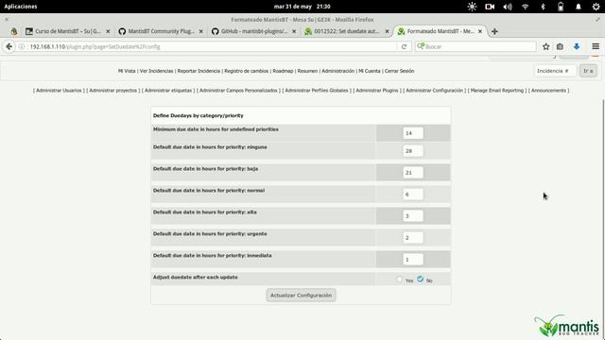Viewport: 605px width, 340px height.
Task: Open the date and time panel menu
Action: [302, 7]
